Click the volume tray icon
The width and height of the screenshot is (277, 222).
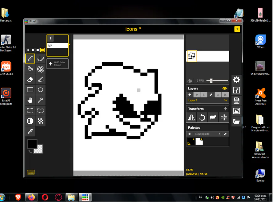pyautogui.click(x=212, y=197)
